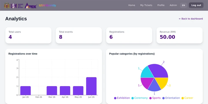
Task: Click the Total events card
Action: (79, 35)
